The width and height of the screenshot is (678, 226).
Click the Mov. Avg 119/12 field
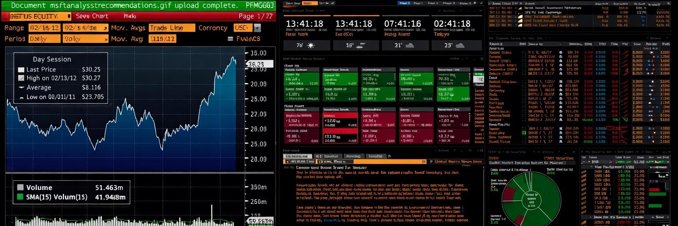click(x=162, y=39)
